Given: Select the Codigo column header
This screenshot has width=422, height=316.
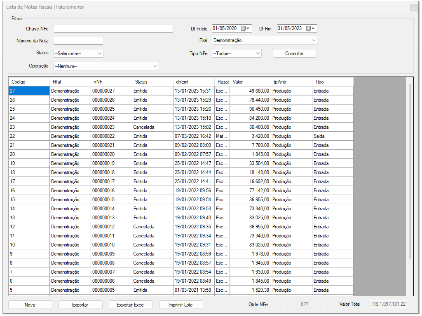Looking at the screenshot, I should (29, 82).
